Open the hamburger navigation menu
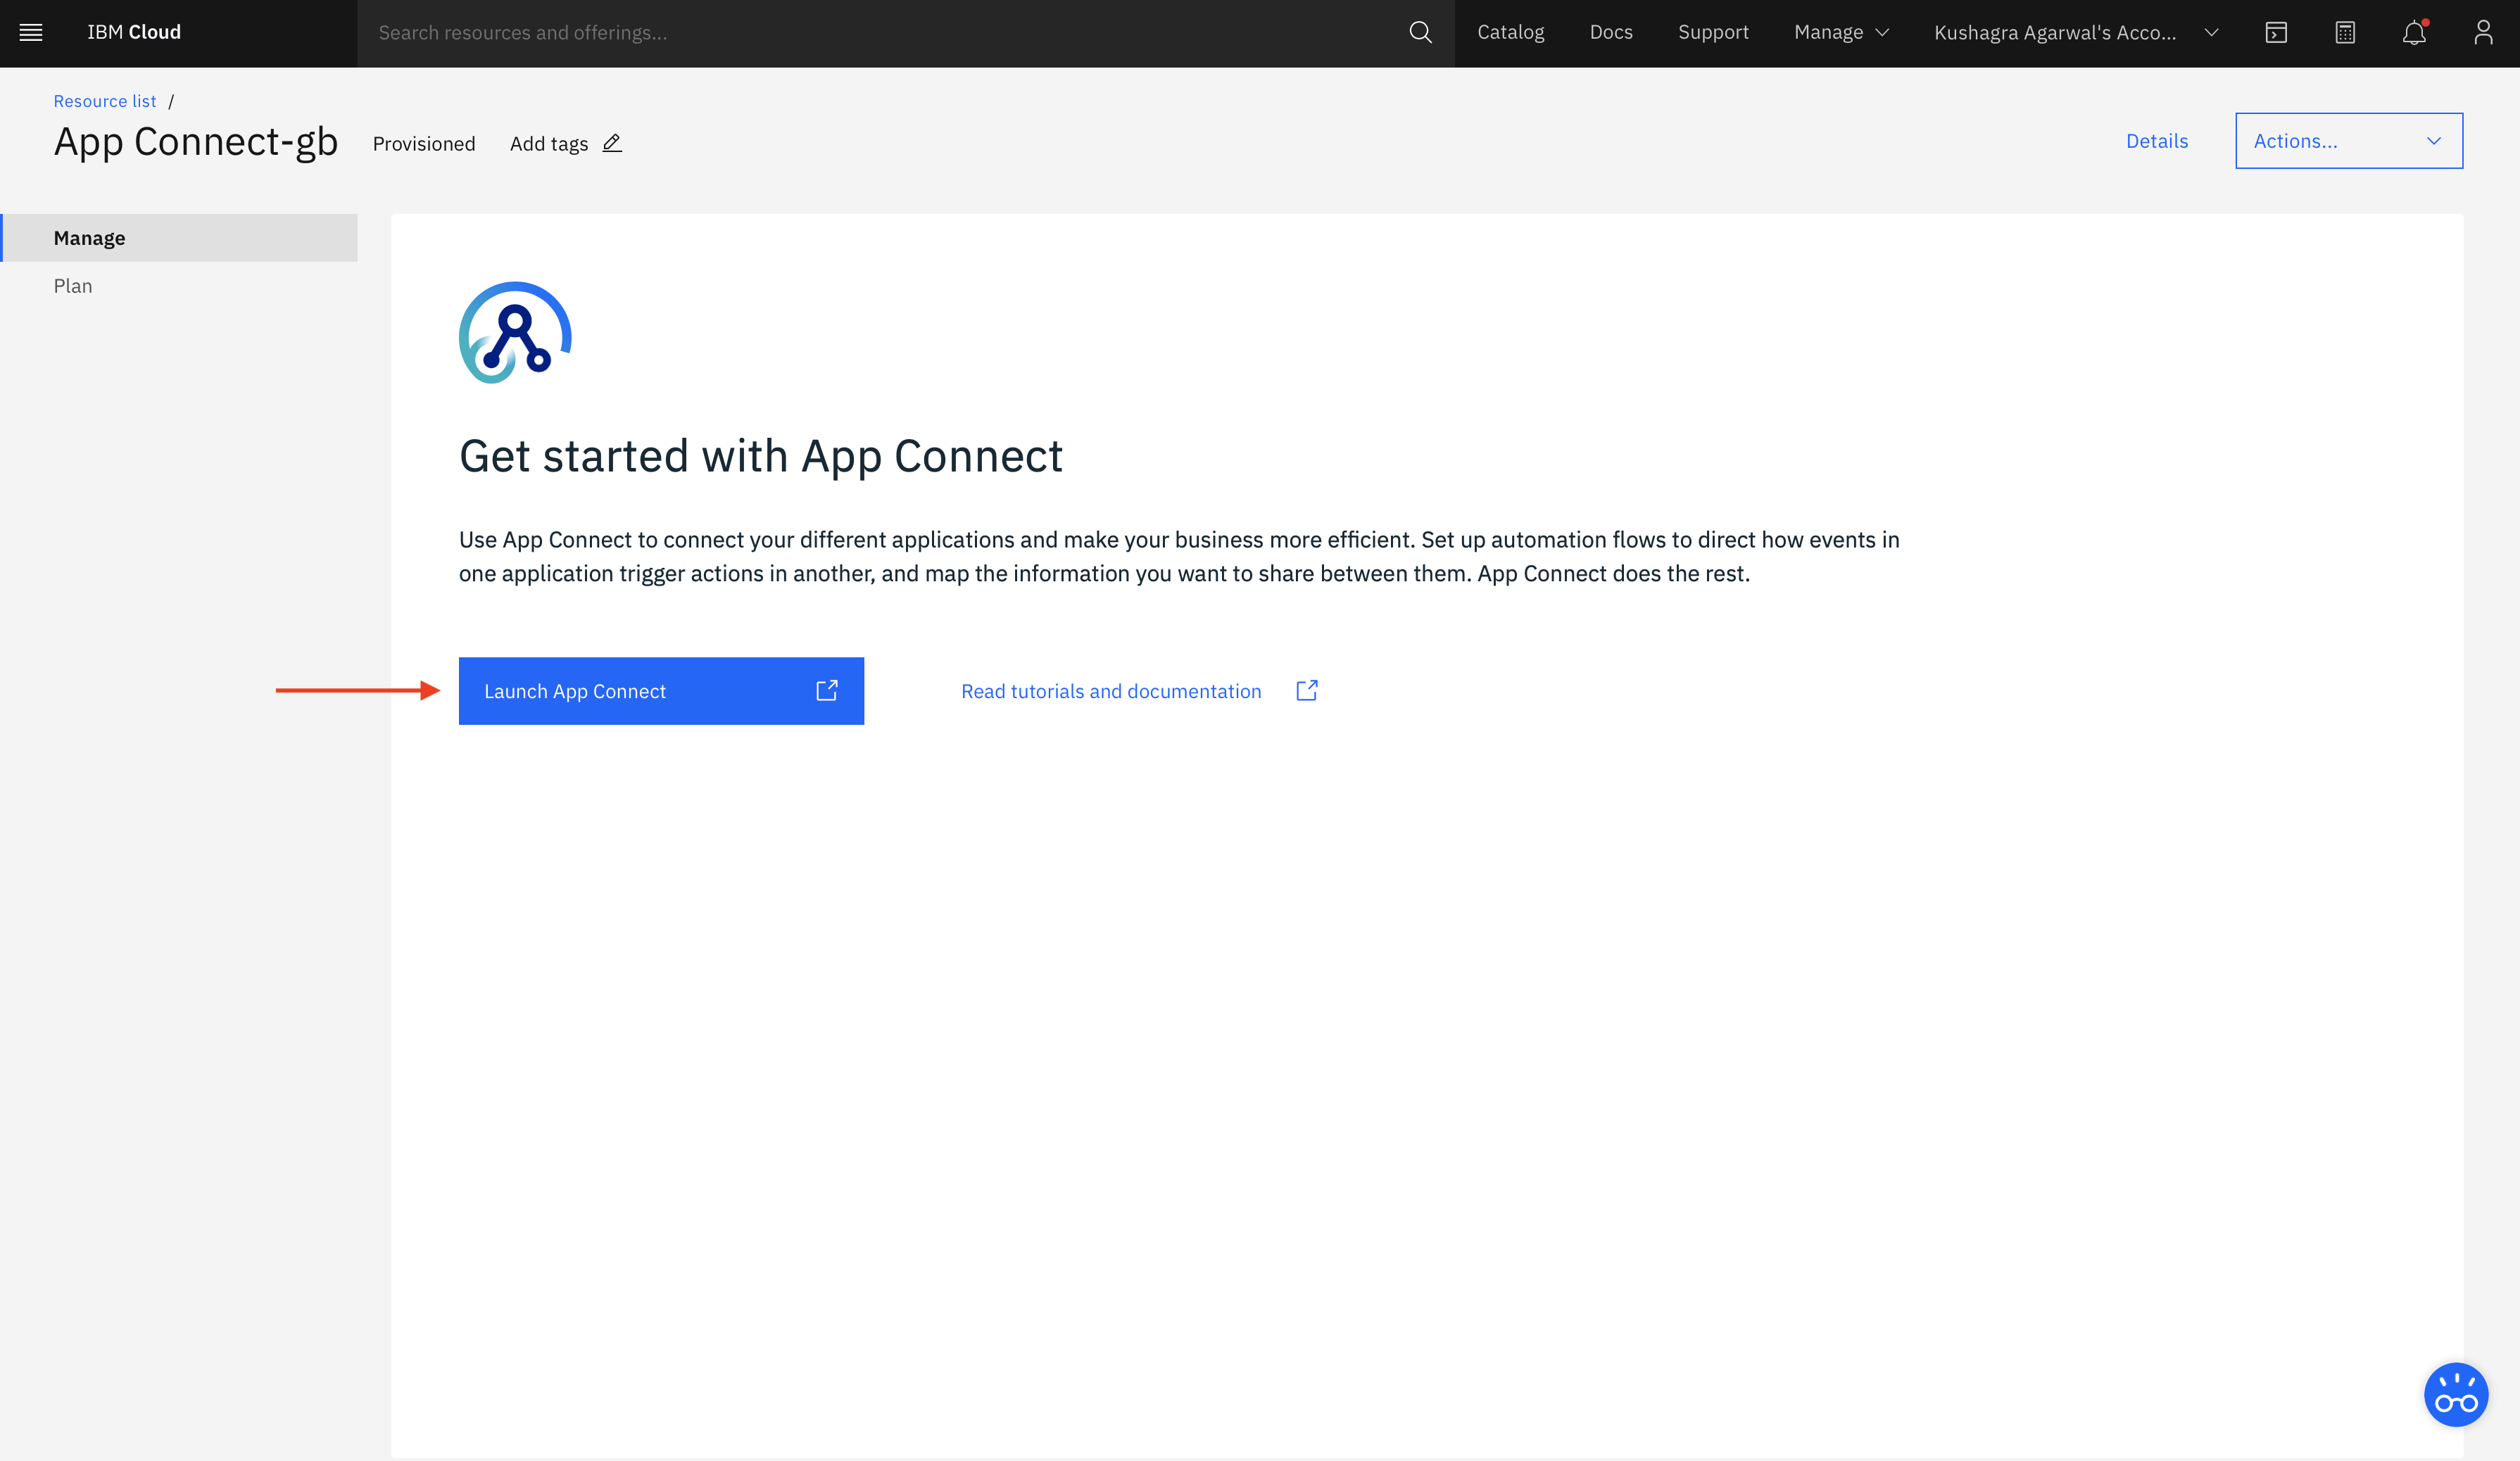Viewport: 2520px width, 1461px height. tap(31, 32)
